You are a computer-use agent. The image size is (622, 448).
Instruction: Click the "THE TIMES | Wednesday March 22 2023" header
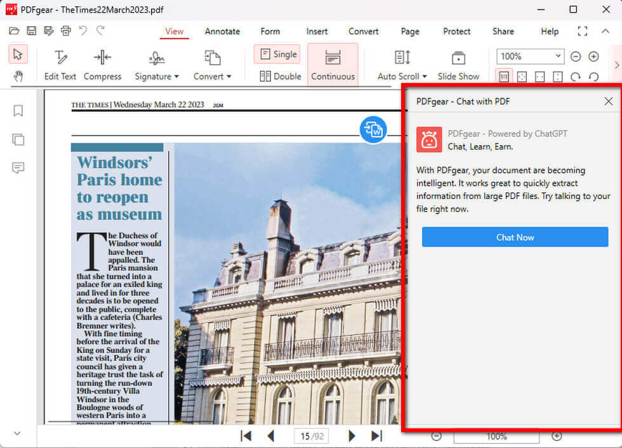[x=138, y=105]
